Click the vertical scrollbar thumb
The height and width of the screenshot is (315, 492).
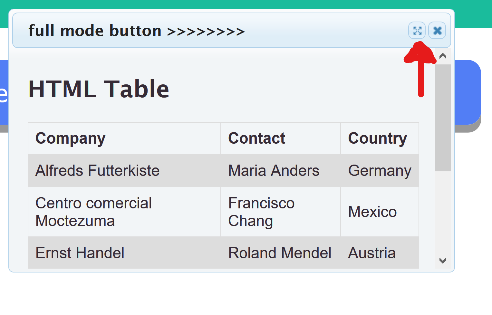coord(443,118)
